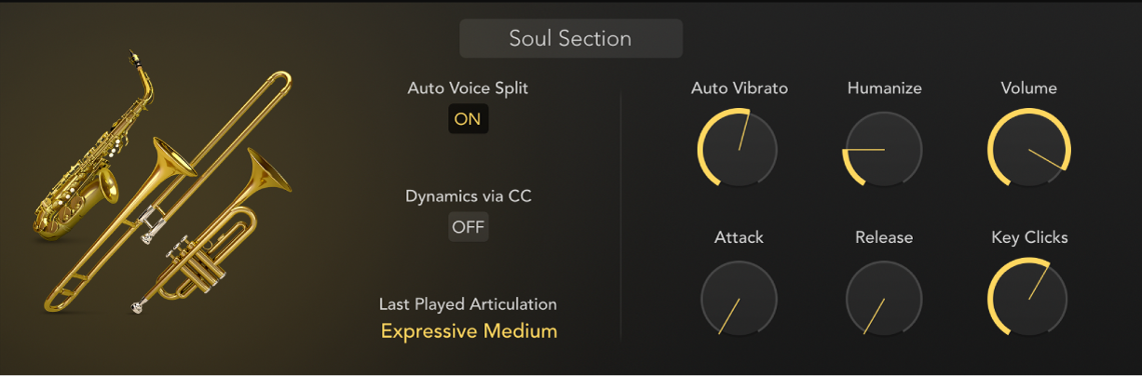Open the Soul Section preset name field

(x=570, y=39)
